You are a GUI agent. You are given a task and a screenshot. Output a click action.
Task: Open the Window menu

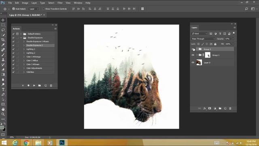click(78, 3)
